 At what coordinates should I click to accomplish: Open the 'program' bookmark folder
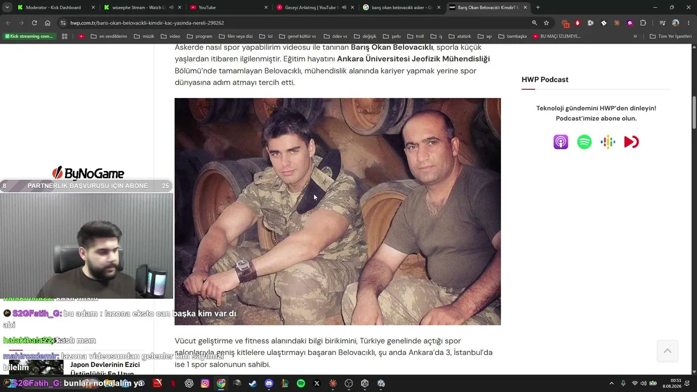tap(199, 36)
